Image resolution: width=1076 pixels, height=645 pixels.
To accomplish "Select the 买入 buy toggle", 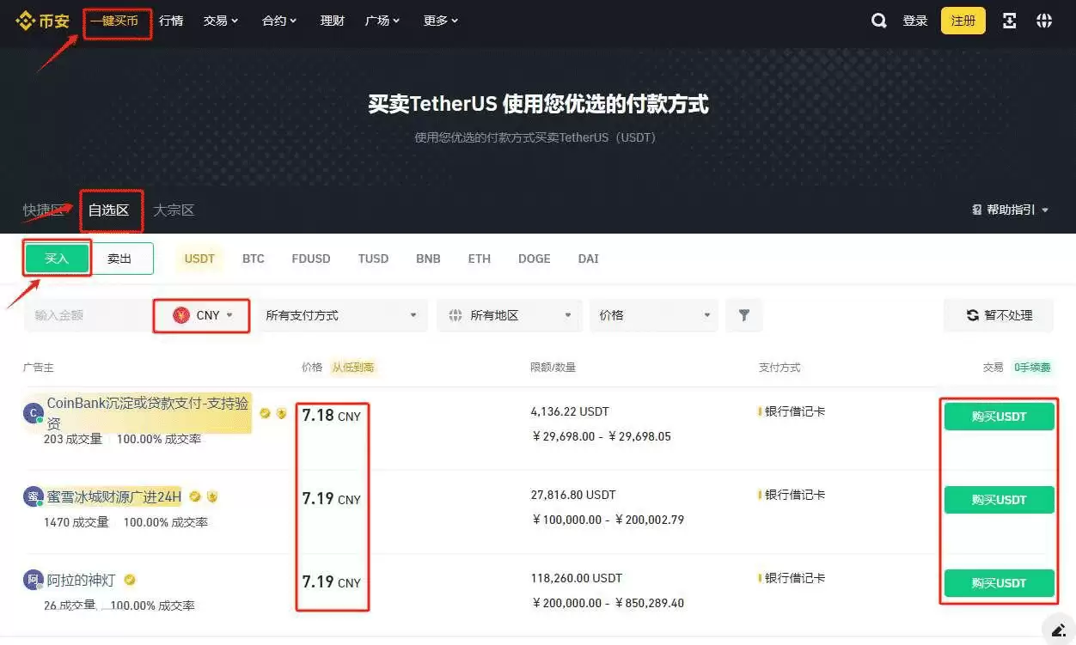I will [56, 258].
